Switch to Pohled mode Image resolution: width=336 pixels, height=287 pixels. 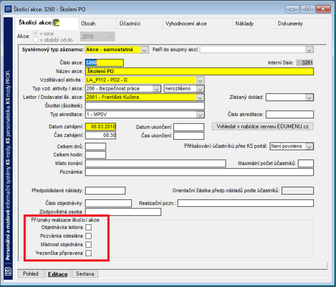click(x=31, y=274)
